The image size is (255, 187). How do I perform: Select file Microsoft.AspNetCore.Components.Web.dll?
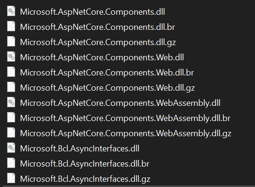point(102,57)
